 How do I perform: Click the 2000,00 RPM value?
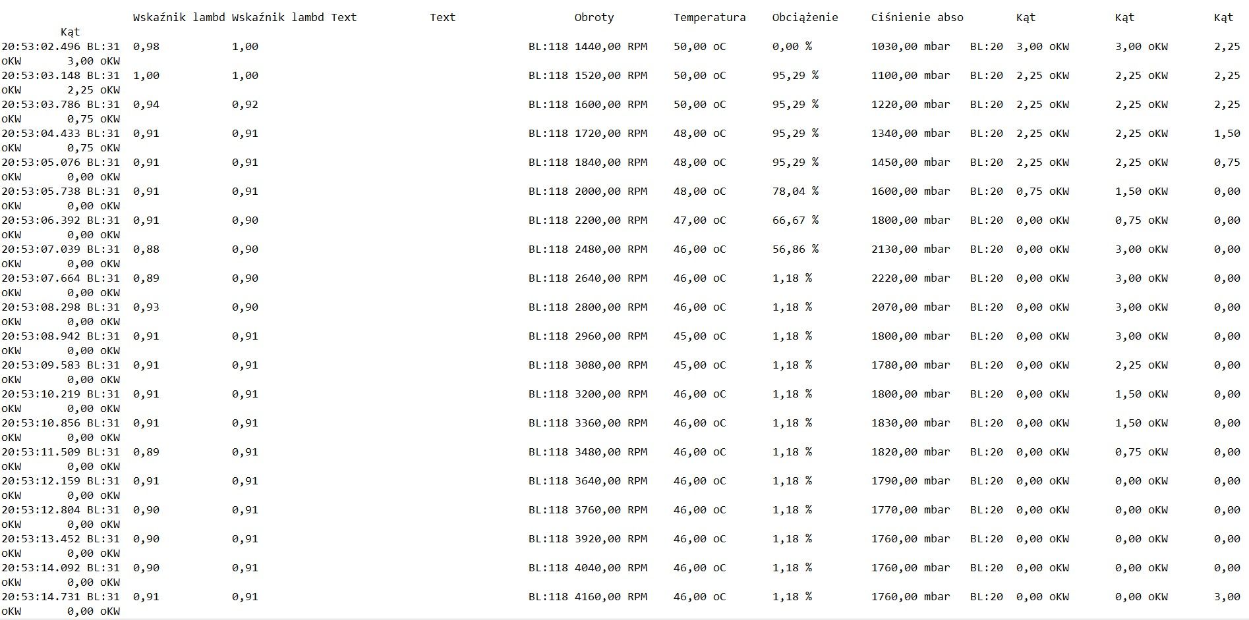[x=610, y=192]
